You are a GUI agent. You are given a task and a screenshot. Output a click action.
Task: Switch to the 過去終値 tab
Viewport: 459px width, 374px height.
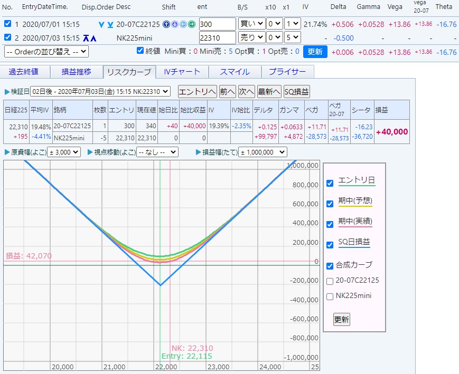click(x=24, y=72)
